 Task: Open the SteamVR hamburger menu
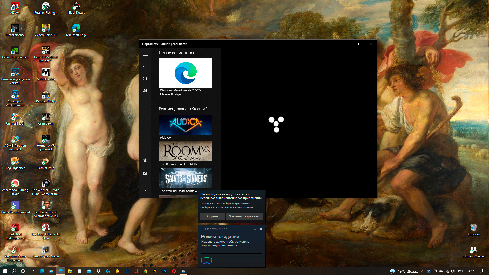click(x=201, y=229)
